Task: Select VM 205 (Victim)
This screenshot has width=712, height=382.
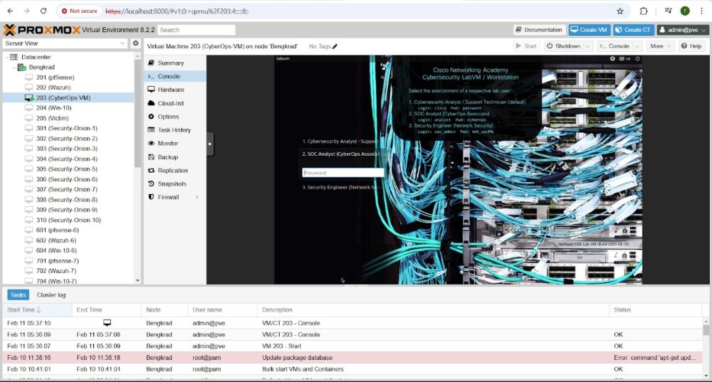Action: point(52,118)
